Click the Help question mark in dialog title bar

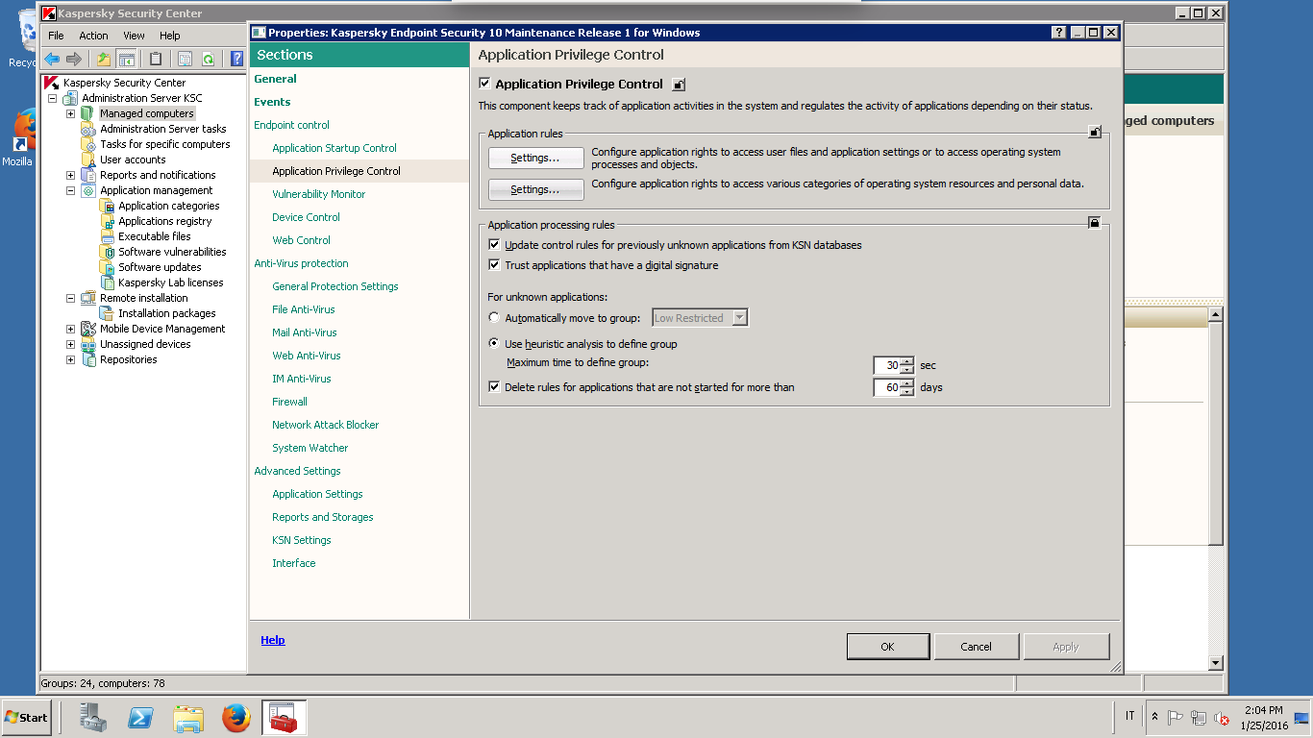coord(1058,32)
